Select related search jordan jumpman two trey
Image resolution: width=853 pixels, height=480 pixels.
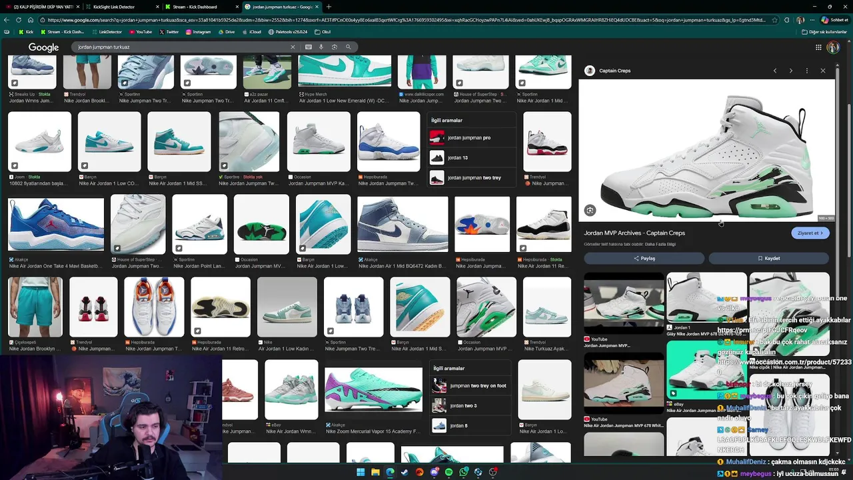point(472,177)
